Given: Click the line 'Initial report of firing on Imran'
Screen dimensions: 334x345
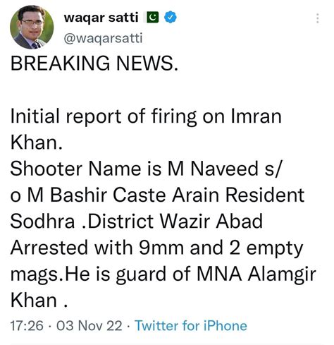Looking at the screenshot, I should click(146, 116).
